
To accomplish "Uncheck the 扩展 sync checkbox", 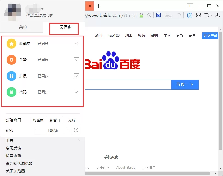I will (x=77, y=76).
